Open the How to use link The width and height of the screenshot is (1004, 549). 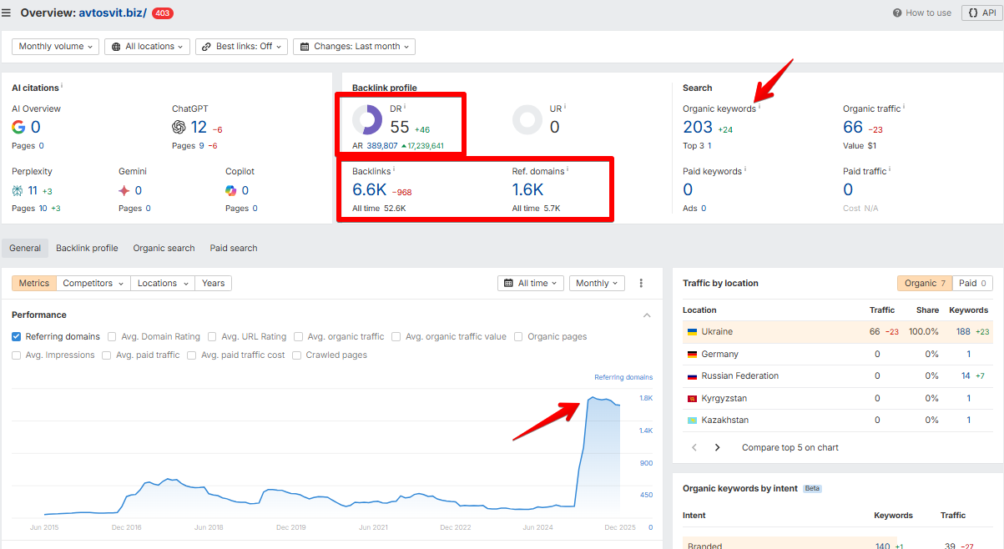pyautogui.click(x=922, y=13)
